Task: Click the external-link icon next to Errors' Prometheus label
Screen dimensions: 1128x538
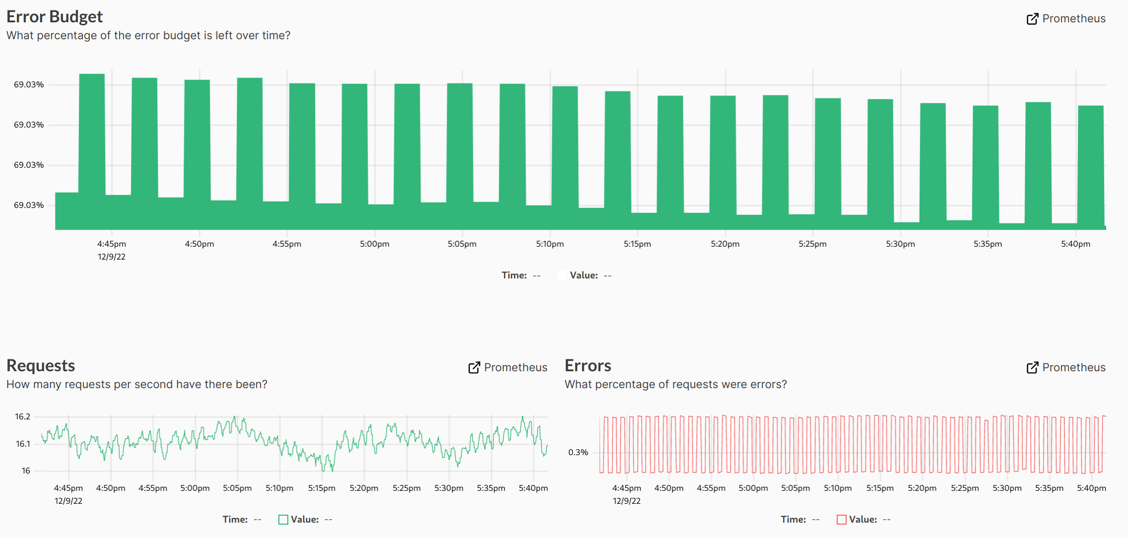Action: pos(1032,367)
